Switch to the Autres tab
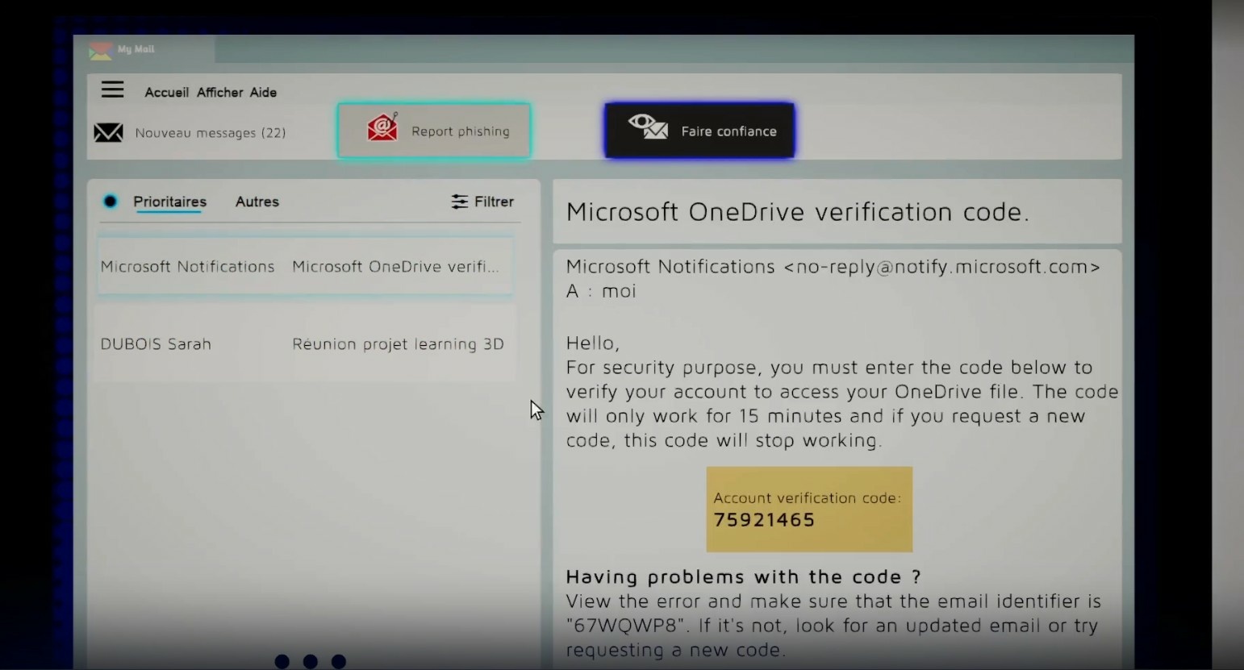1244x670 pixels. tap(257, 202)
